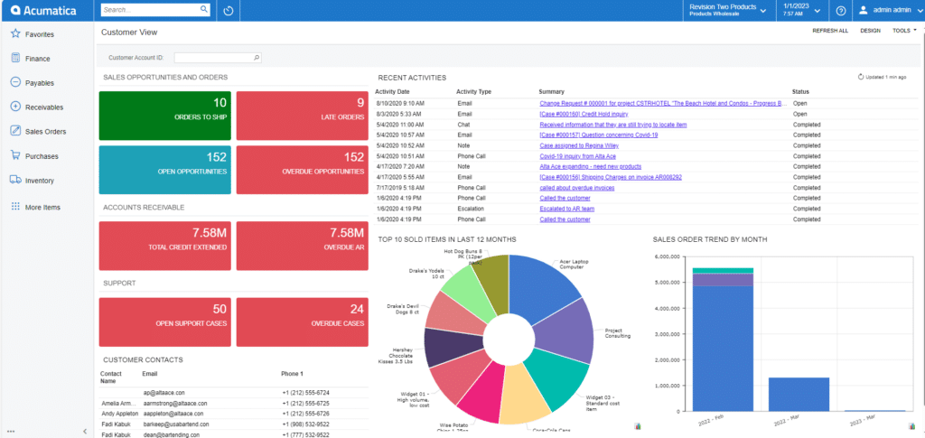Viewport: 925px width, 438px height.
Task: Open the Favorites star icon in sidebar
Action: pos(14,34)
